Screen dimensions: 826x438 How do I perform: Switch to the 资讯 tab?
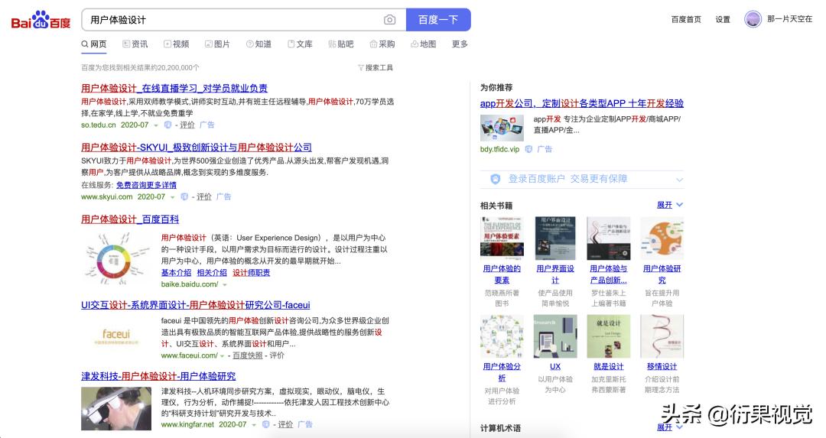tap(135, 44)
